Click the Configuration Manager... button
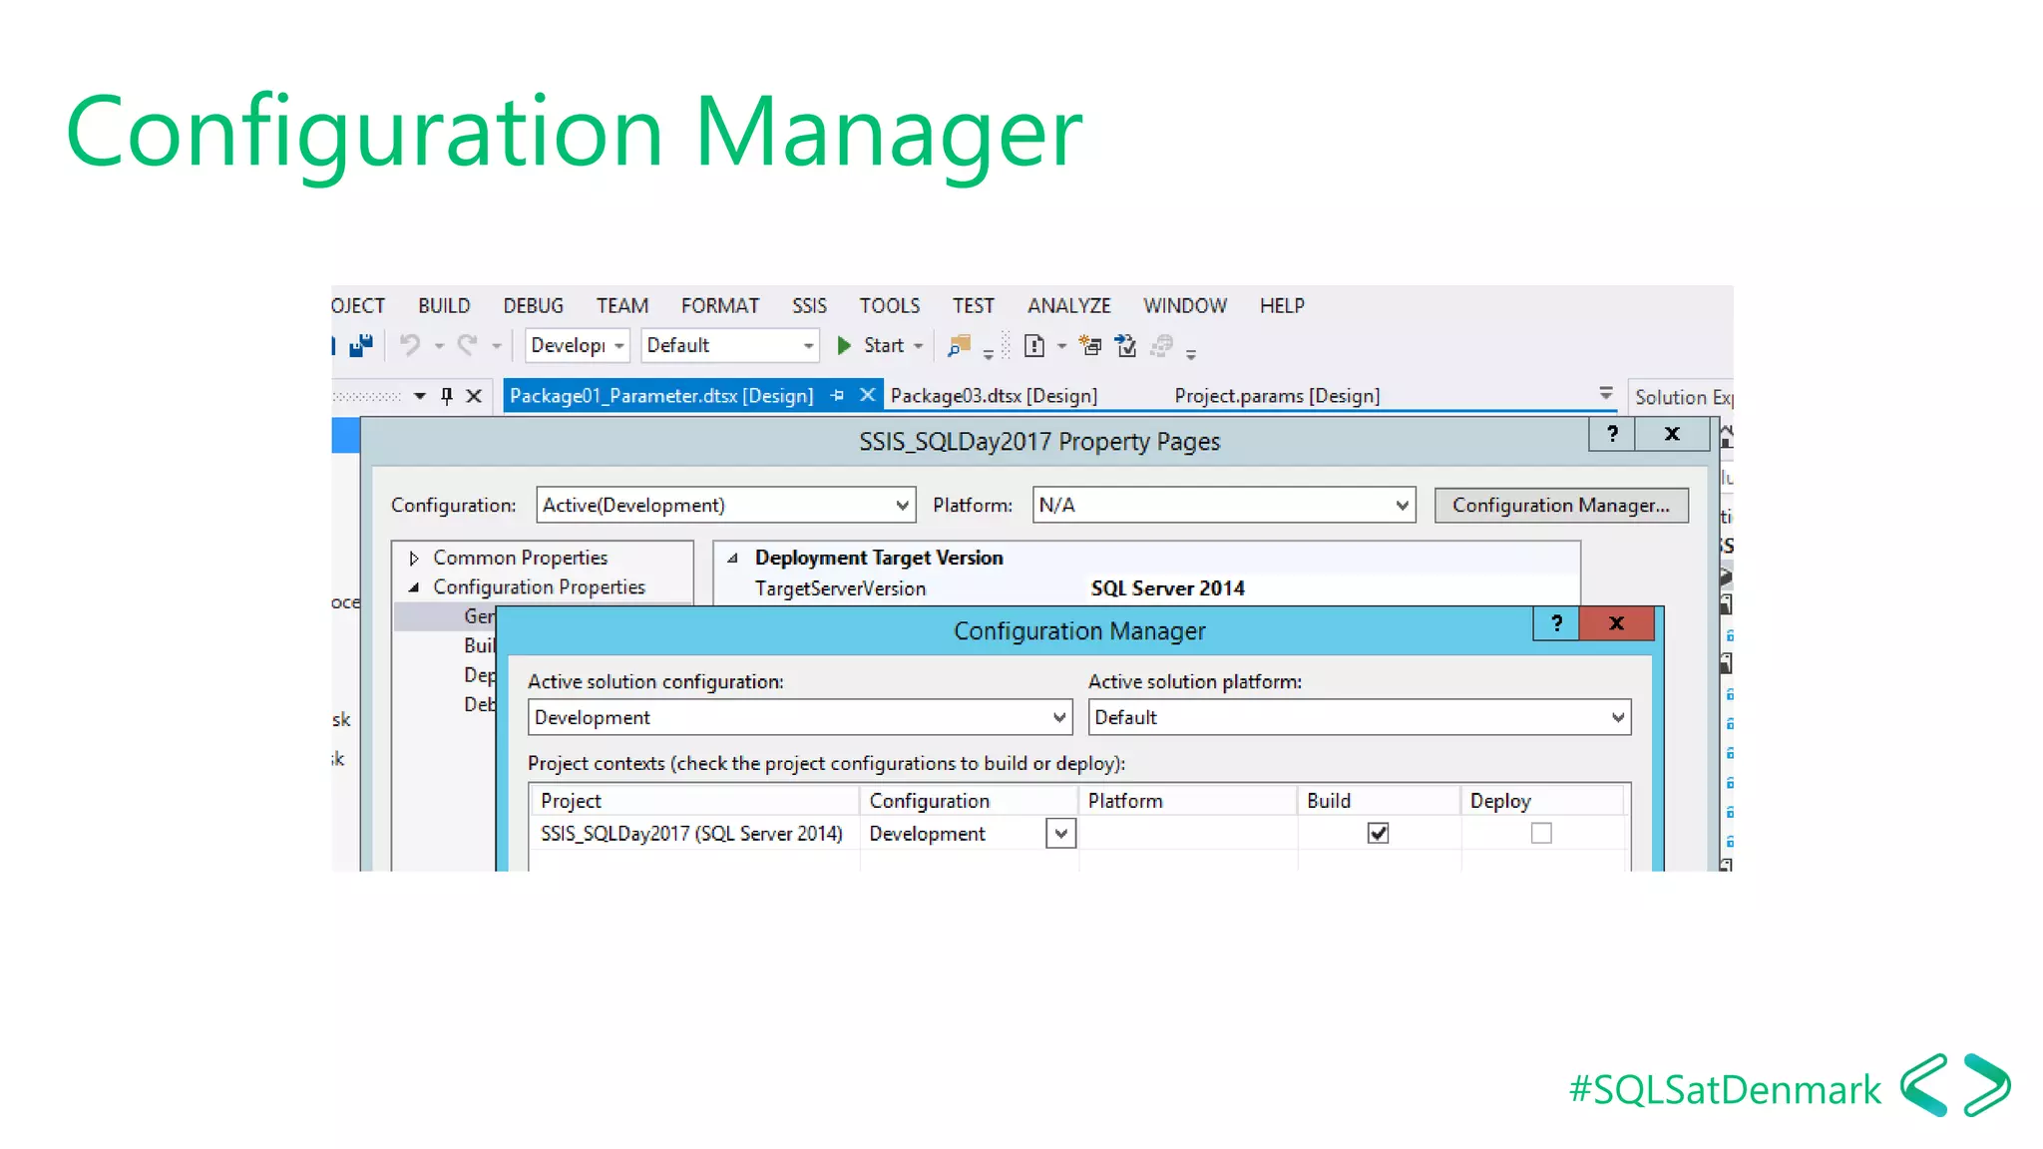 (1561, 505)
